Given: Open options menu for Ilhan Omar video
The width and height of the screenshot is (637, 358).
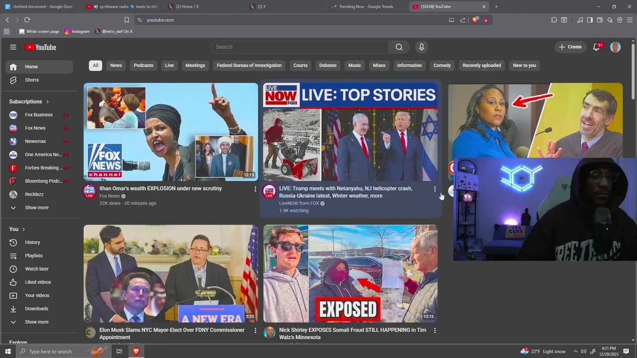Looking at the screenshot, I should point(255,189).
